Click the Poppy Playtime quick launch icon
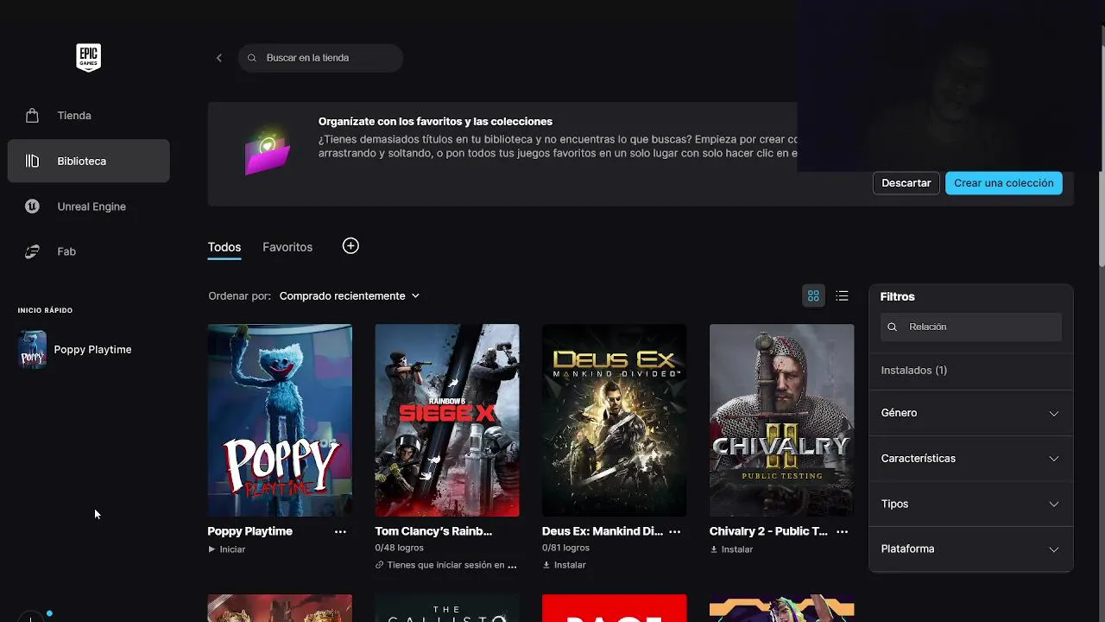This screenshot has width=1105, height=622. [x=33, y=350]
